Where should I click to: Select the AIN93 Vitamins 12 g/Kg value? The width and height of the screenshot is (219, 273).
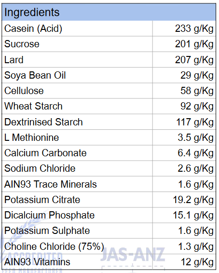click(x=197, y=262)
